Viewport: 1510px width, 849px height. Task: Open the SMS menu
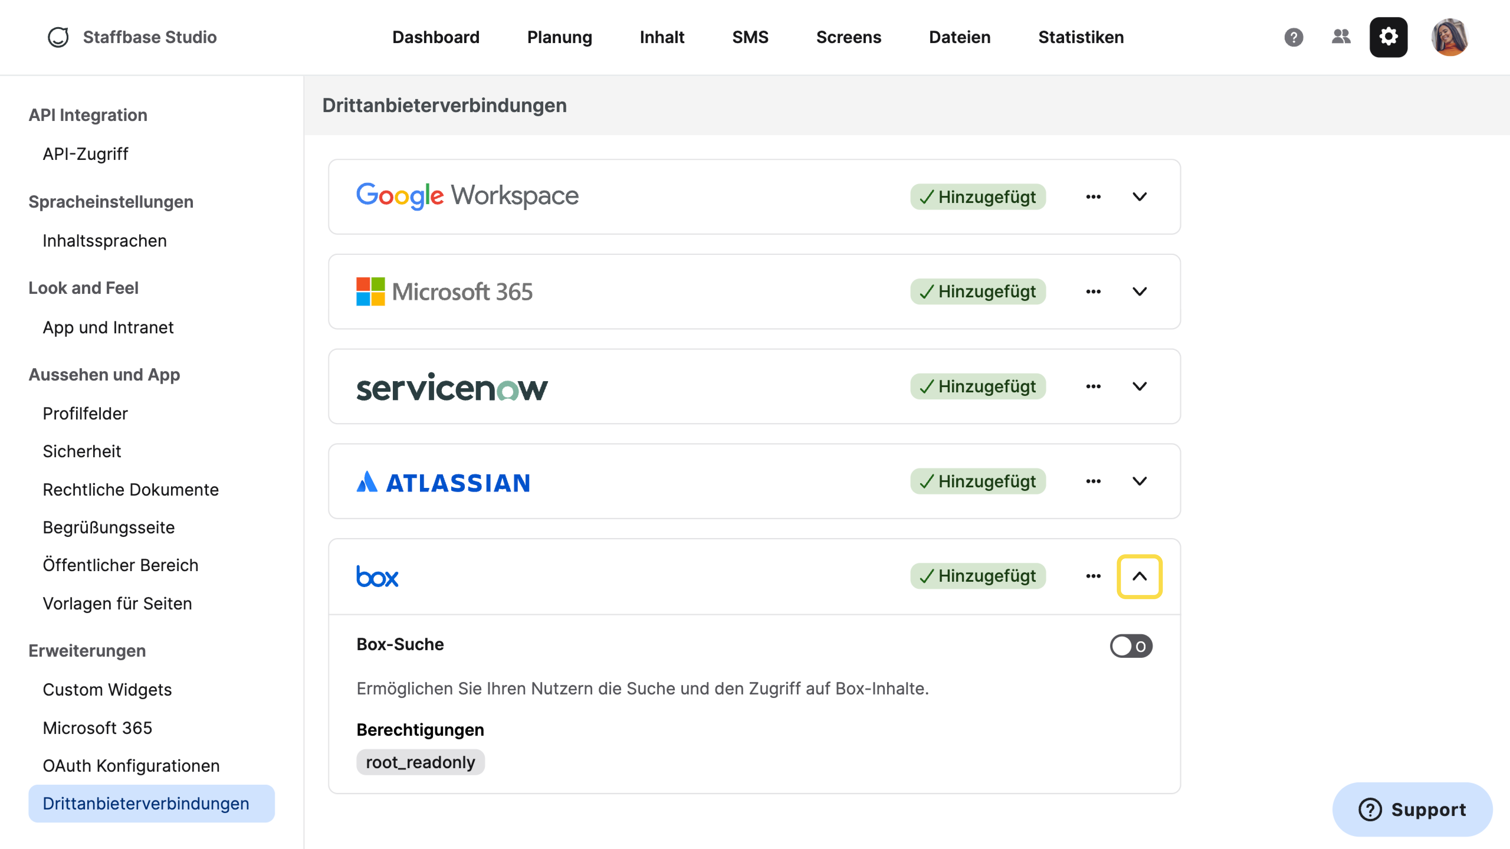750,37
